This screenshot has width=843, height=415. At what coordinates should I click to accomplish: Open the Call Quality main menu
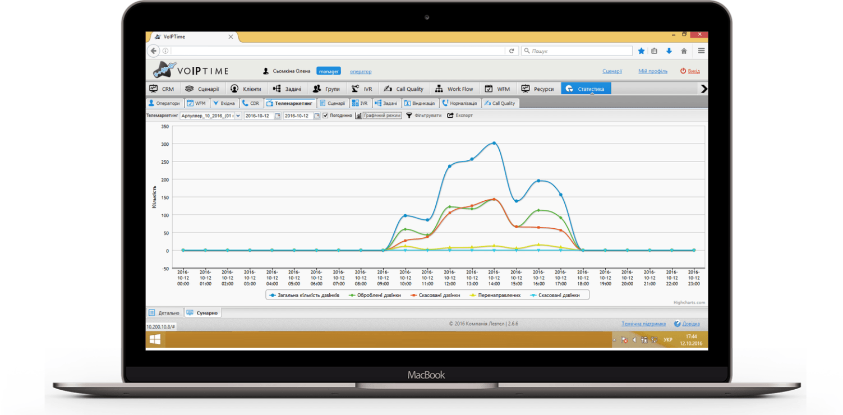coord(404,89)
